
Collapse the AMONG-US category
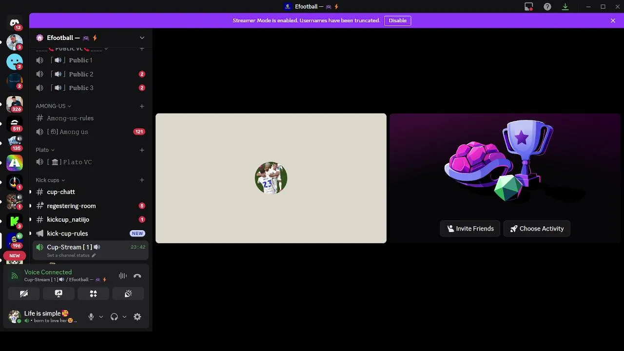point(53,106)
